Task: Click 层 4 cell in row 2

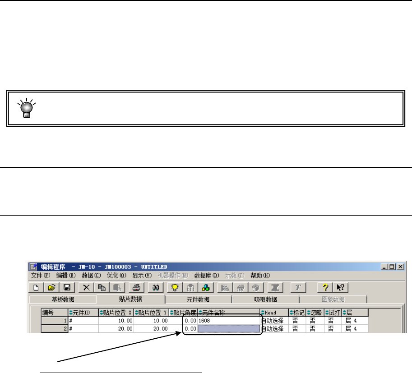Action: (x=355, y=329)
